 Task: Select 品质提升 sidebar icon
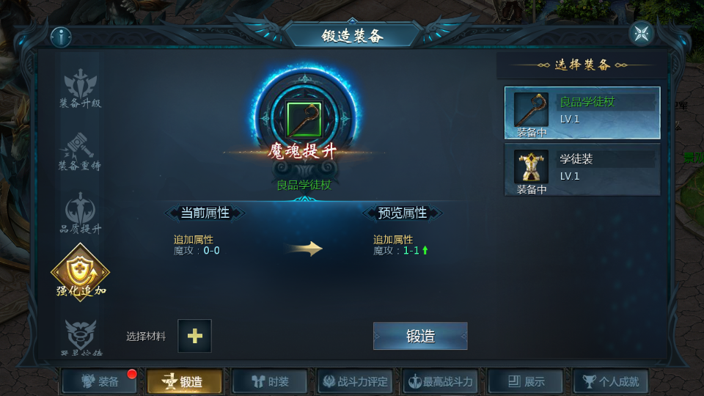point(81,213)
